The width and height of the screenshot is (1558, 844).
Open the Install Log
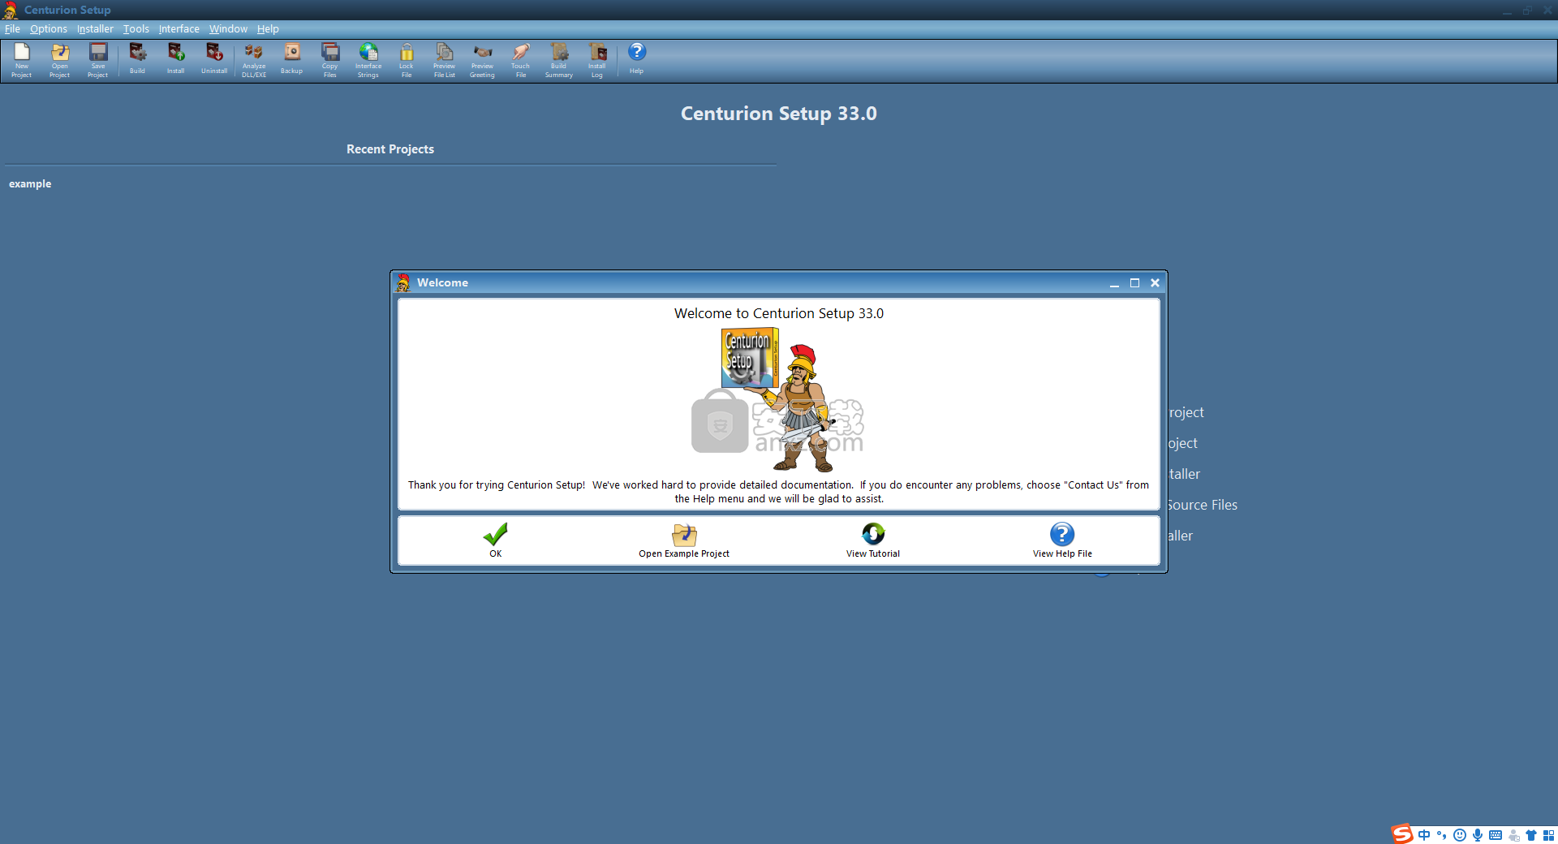[x=597, y=61]
